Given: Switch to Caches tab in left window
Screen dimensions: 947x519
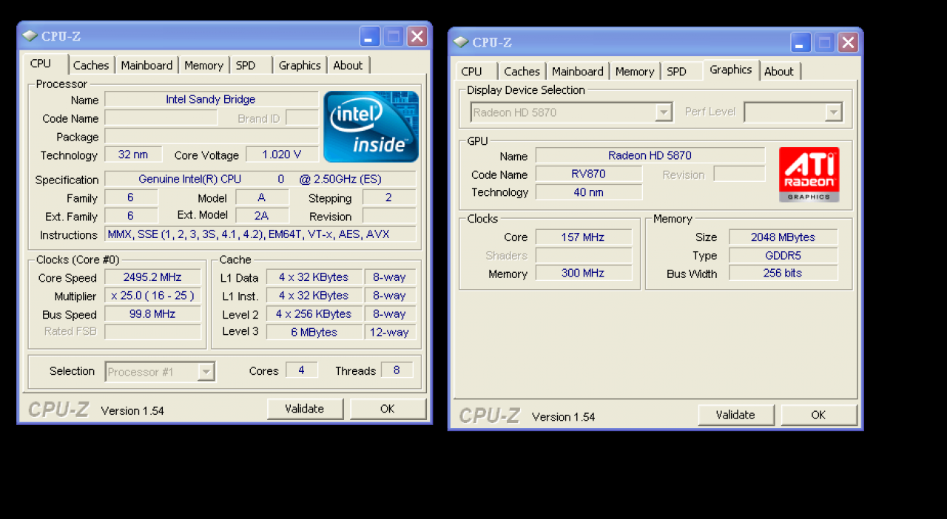Looking at the screenshot, I should click(x=91, y=65).
